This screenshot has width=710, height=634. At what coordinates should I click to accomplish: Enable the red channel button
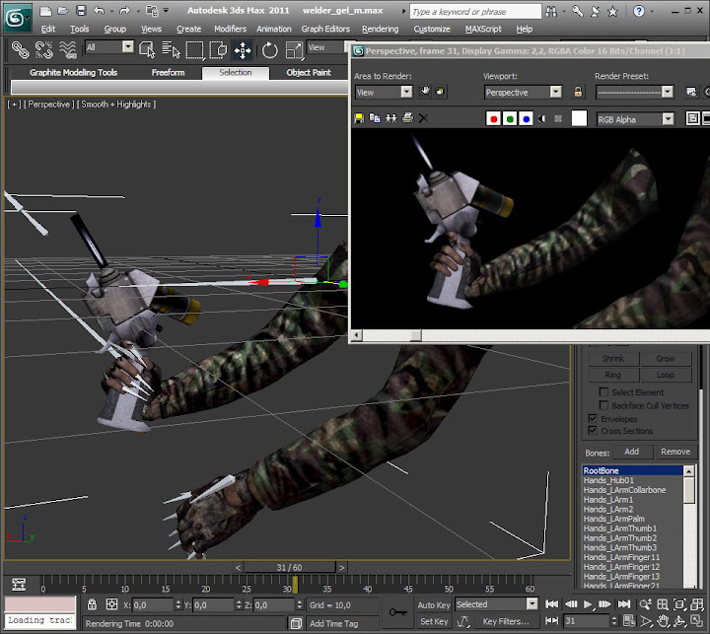click(493, 119)
